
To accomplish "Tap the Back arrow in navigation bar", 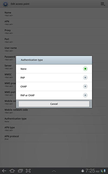I will [4, 171].
